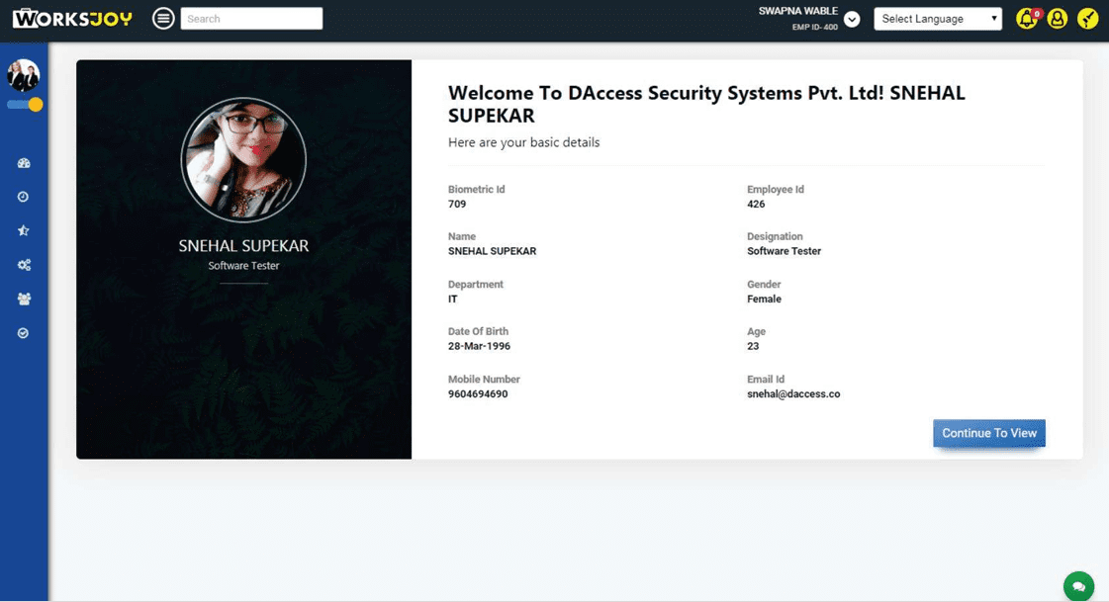Viewport: 1109px width, 602px height.
Task: Open the Select Language dropdown
Action: tap(937, 18)
